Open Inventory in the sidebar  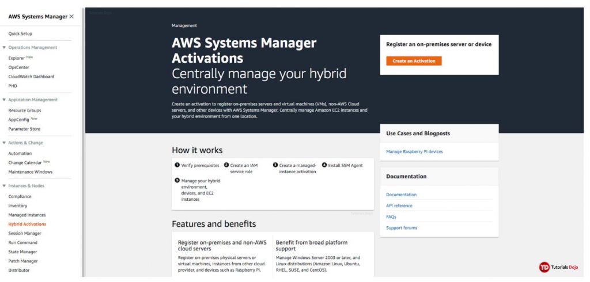pyautogui.click(x=18, y=206)
